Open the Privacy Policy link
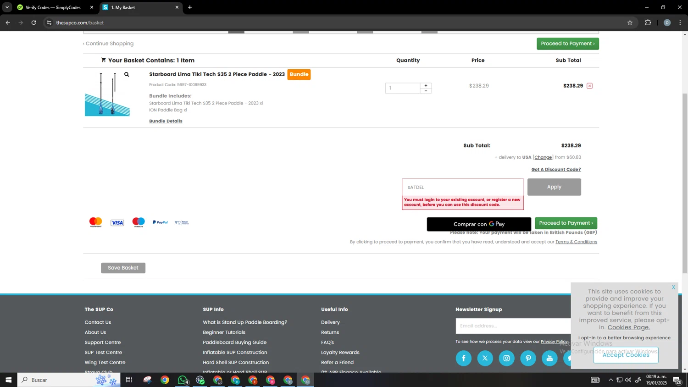The width and height of the screenshot is (688, 387). (x=554, y=342)
